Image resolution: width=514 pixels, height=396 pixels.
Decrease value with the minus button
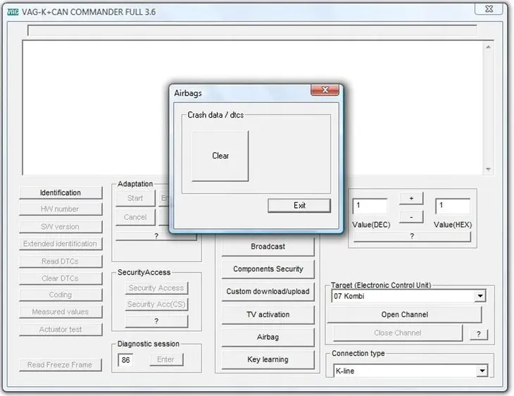tap(411, 217)
